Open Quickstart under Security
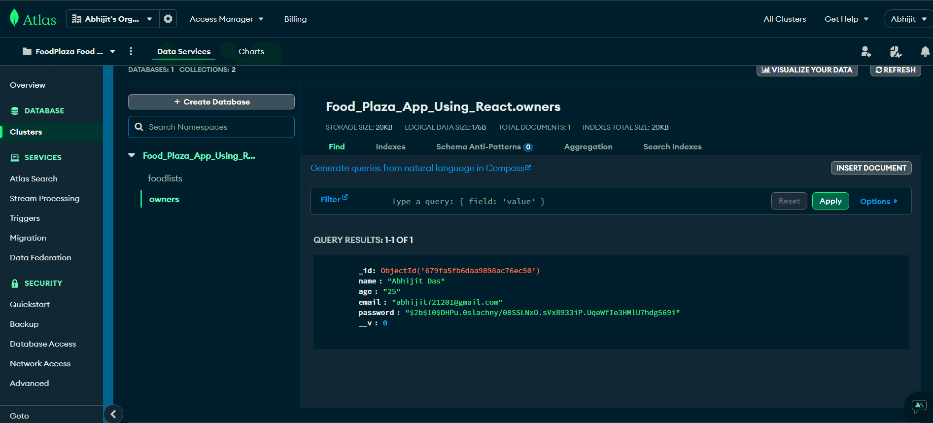 coord(30,304)
